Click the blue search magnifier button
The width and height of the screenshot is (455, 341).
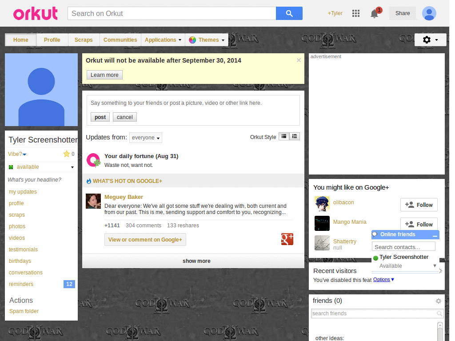point(289,13)
